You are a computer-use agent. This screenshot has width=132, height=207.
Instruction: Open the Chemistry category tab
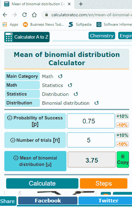(x=102, y=36)
